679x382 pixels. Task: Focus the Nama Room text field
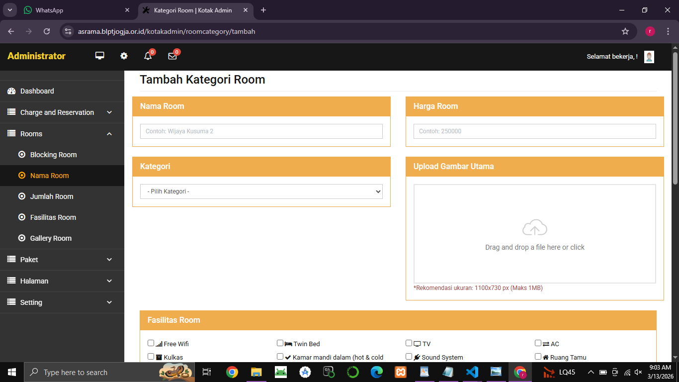[261, 131]
